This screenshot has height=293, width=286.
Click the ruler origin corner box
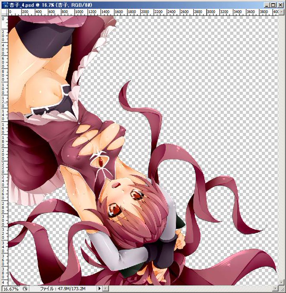tap(5, 12)
